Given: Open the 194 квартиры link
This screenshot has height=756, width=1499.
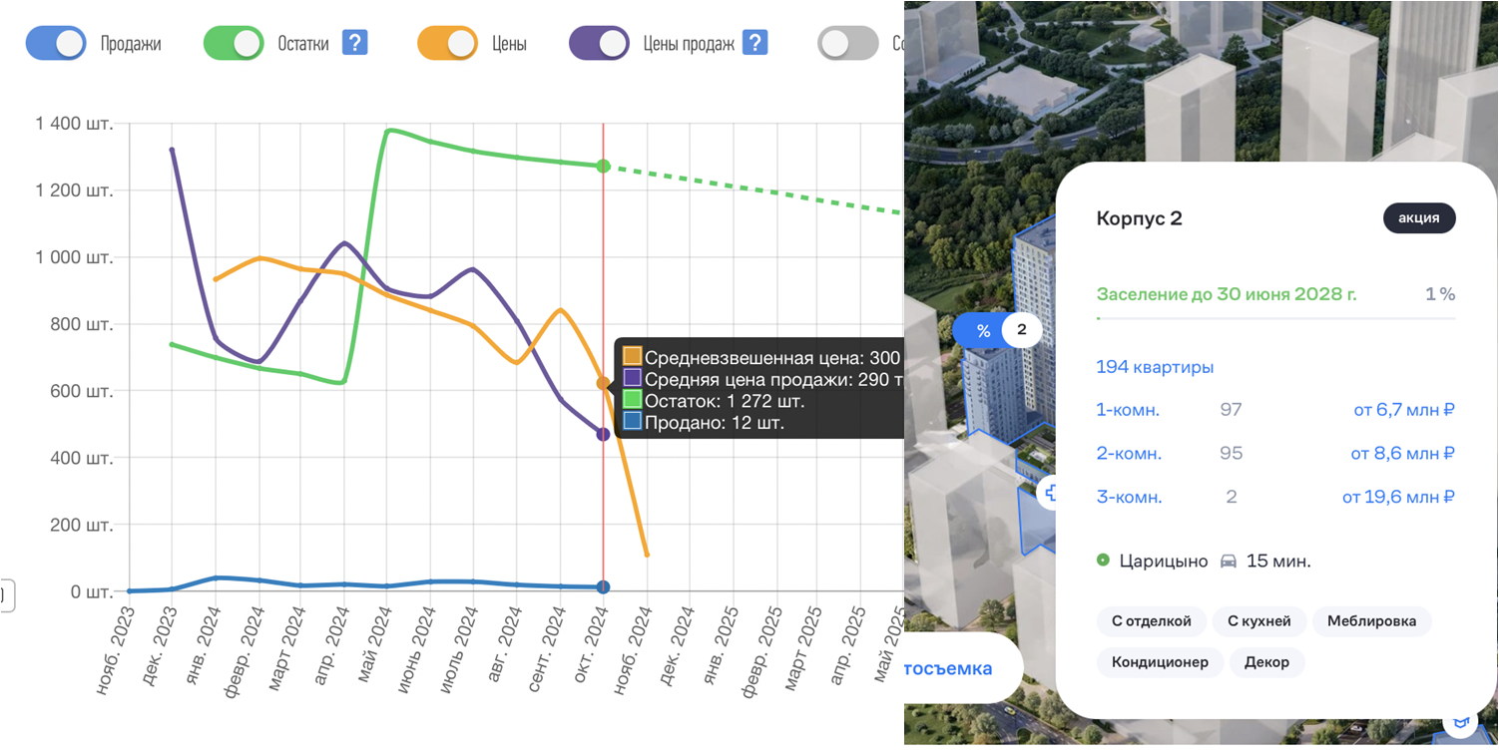Looking at the screenshot, I should 1155,367.
